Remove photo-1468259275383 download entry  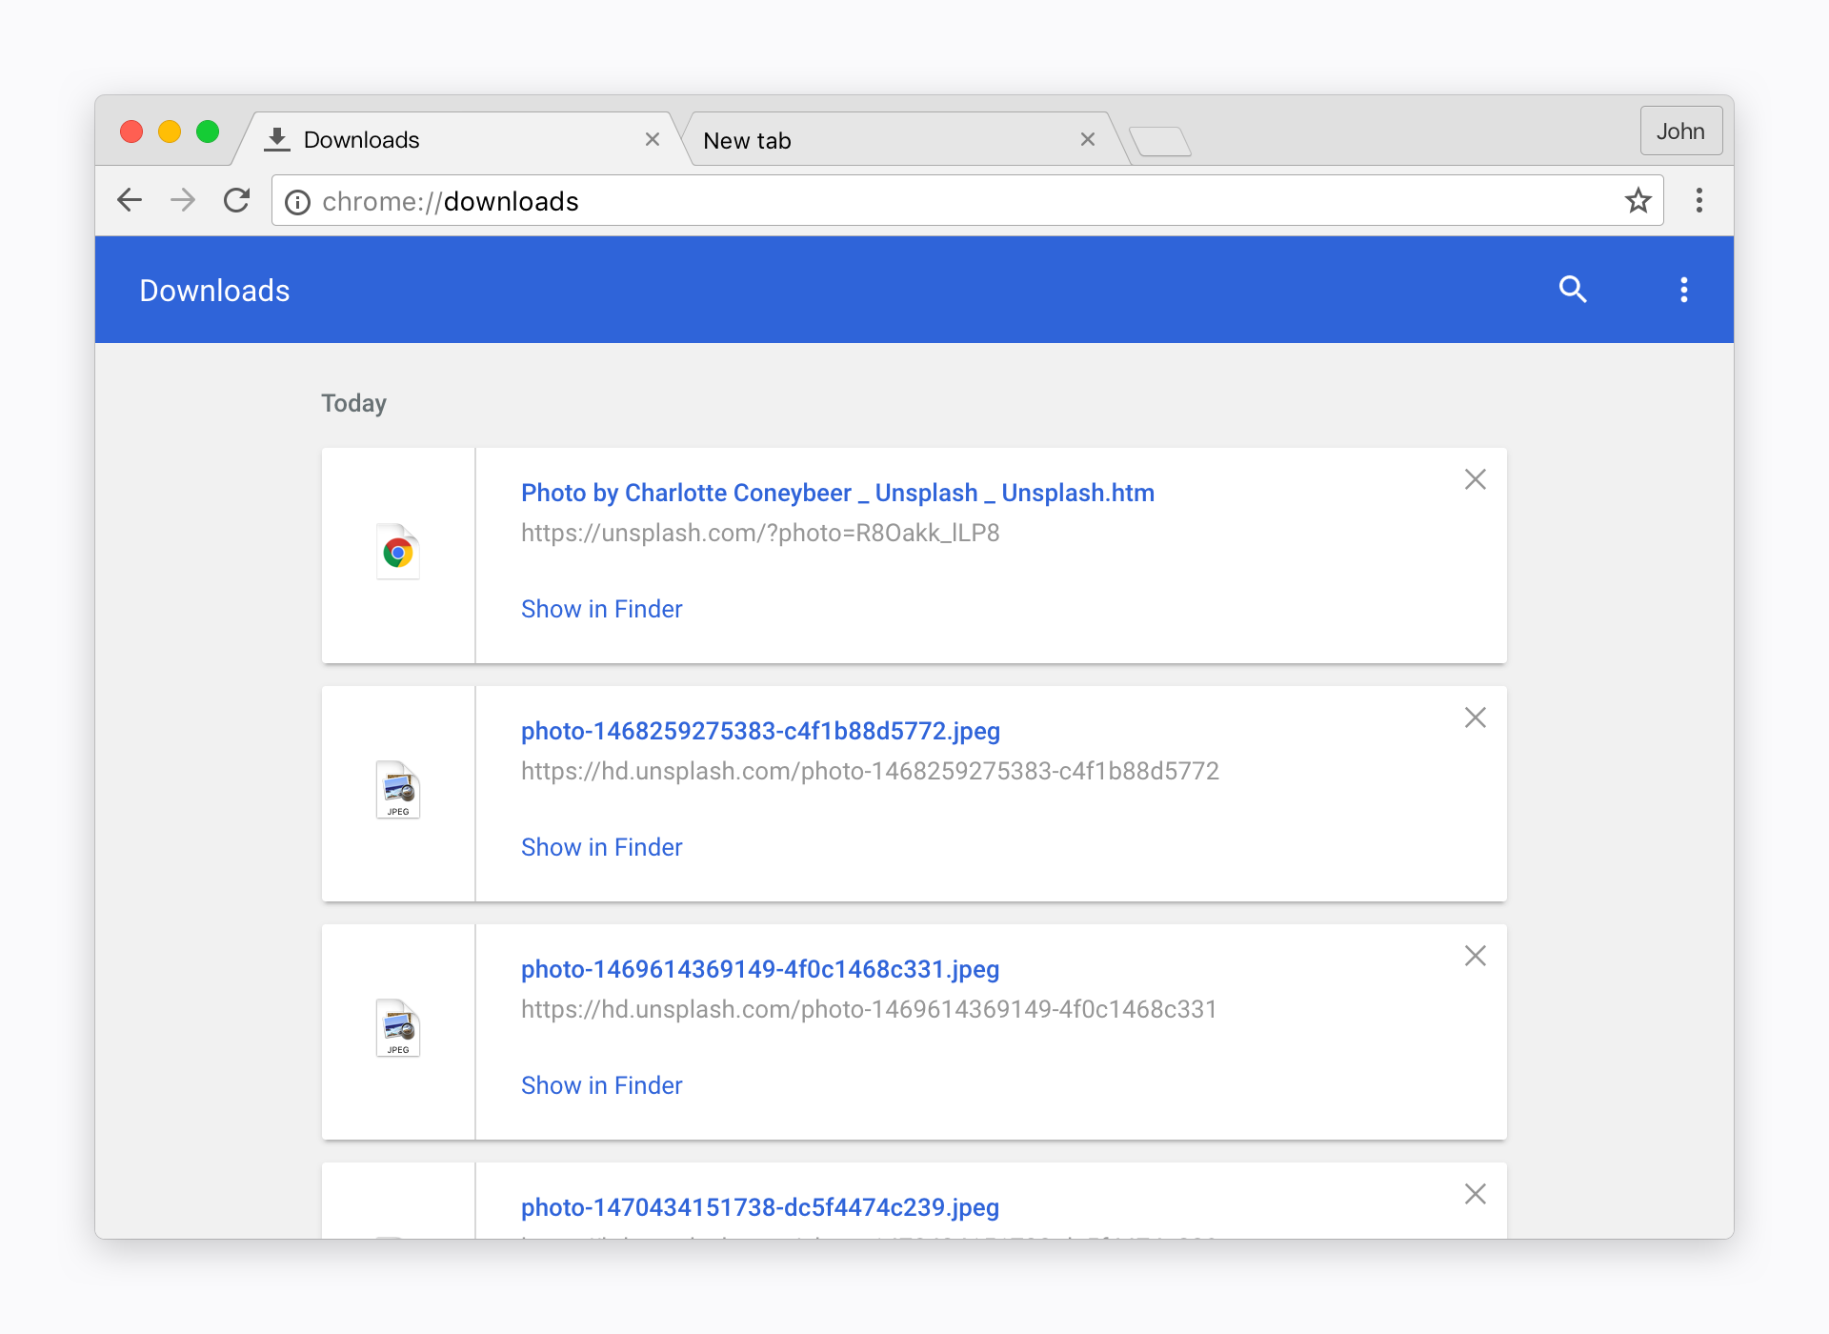(x=1475, y=718)
